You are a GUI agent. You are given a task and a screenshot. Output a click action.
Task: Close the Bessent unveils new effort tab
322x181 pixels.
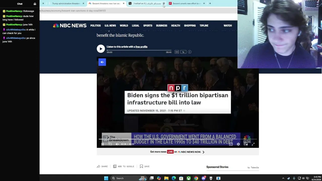204,4
